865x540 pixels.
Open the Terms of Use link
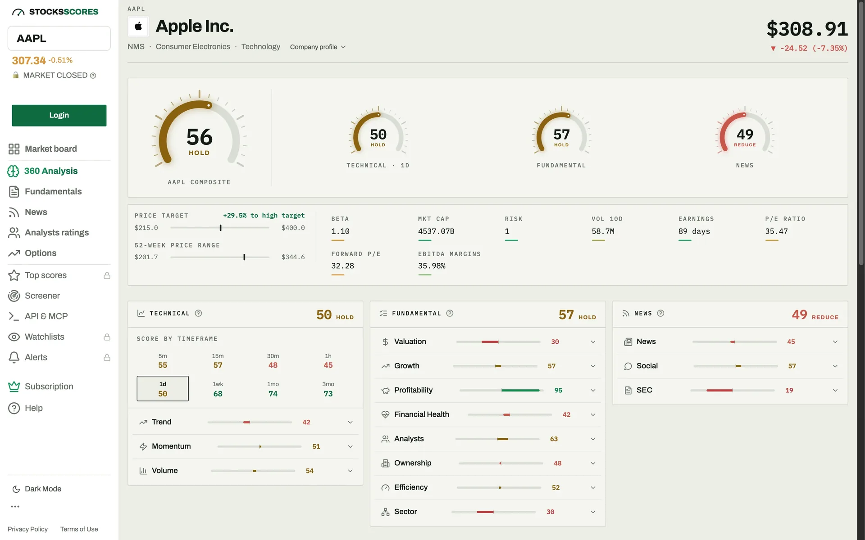[x=79, y=529]
